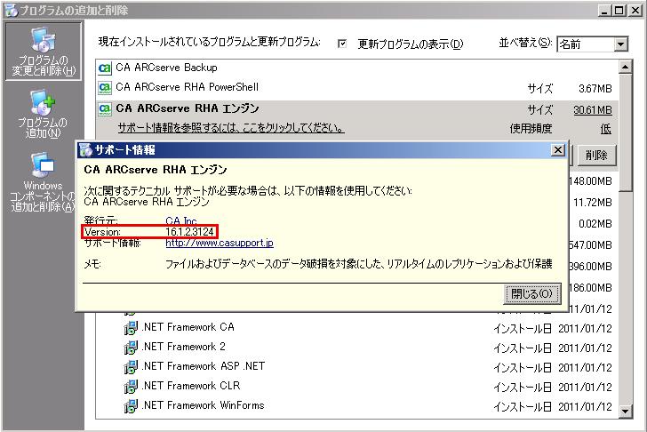Click size value 0.02MB
Screen dimensions: 647x432
tap(595, 224)
